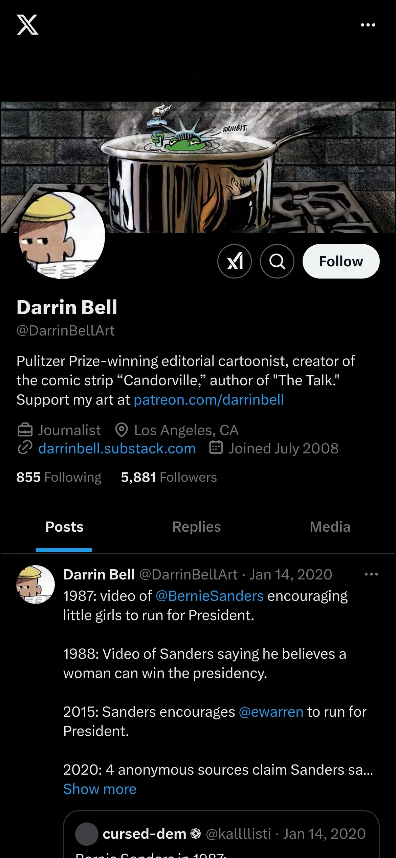This screenshot has height=858, width=396.
Task: Open the large profile avatar picture
Action: pos(62,235)
